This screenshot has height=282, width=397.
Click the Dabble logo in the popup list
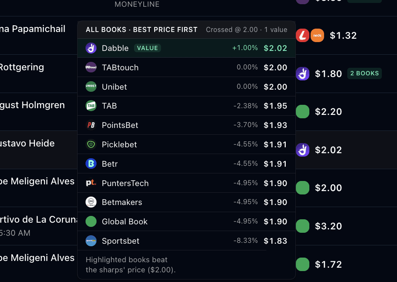91,48
